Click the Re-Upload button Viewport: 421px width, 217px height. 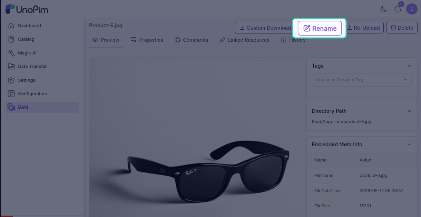363,28
